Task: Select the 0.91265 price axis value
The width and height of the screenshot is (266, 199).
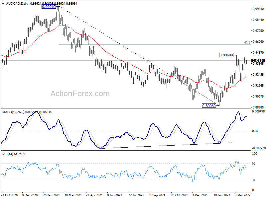Action: tap(258, 86)
